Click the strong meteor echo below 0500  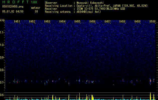(150, 81)
